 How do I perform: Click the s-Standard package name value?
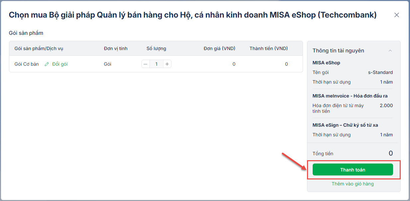pos(381,72)
